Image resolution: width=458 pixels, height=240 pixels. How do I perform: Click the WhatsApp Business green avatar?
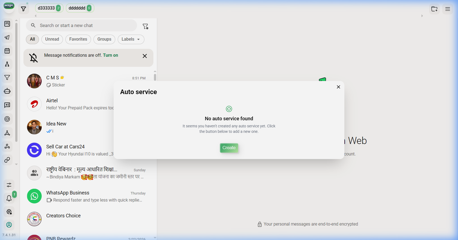[34, 196]
